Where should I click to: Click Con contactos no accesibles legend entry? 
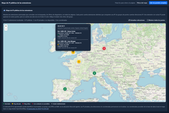coord(41,104)
